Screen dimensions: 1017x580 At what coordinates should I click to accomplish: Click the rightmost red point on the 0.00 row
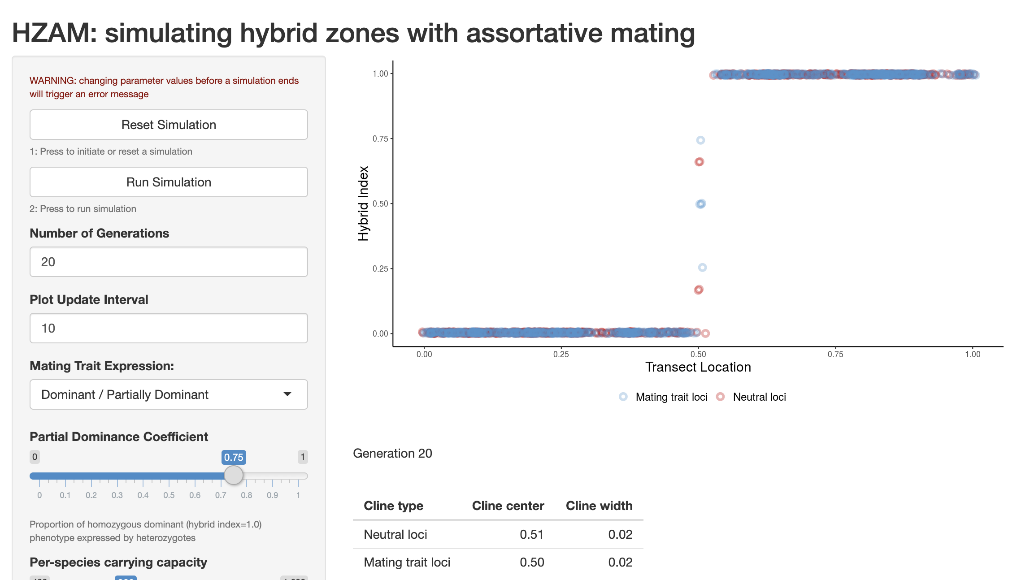pyautogui.click(x=705, y=333)
